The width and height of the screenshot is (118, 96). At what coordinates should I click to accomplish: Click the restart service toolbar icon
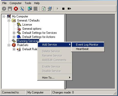click(69, 9)
